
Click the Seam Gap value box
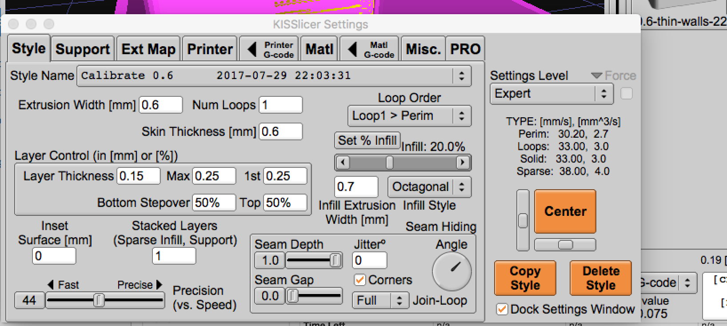point(270,296)
